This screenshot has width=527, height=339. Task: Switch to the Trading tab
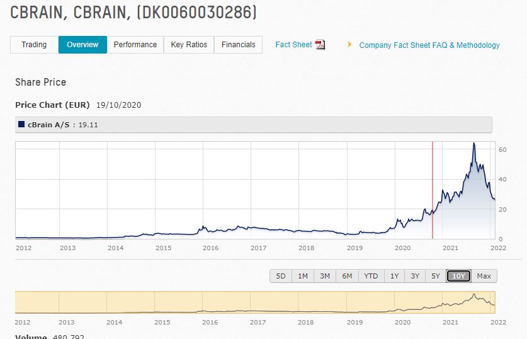(34, 45)
